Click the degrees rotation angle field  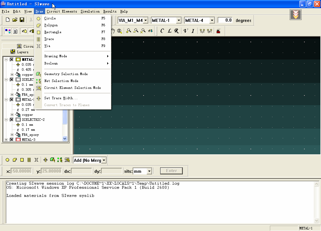(225, 20)
